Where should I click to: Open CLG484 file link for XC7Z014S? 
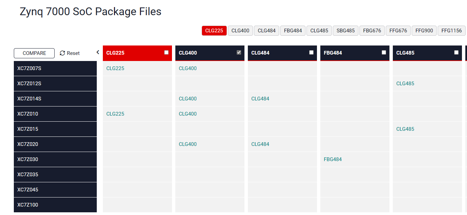(x=260, y=99)
